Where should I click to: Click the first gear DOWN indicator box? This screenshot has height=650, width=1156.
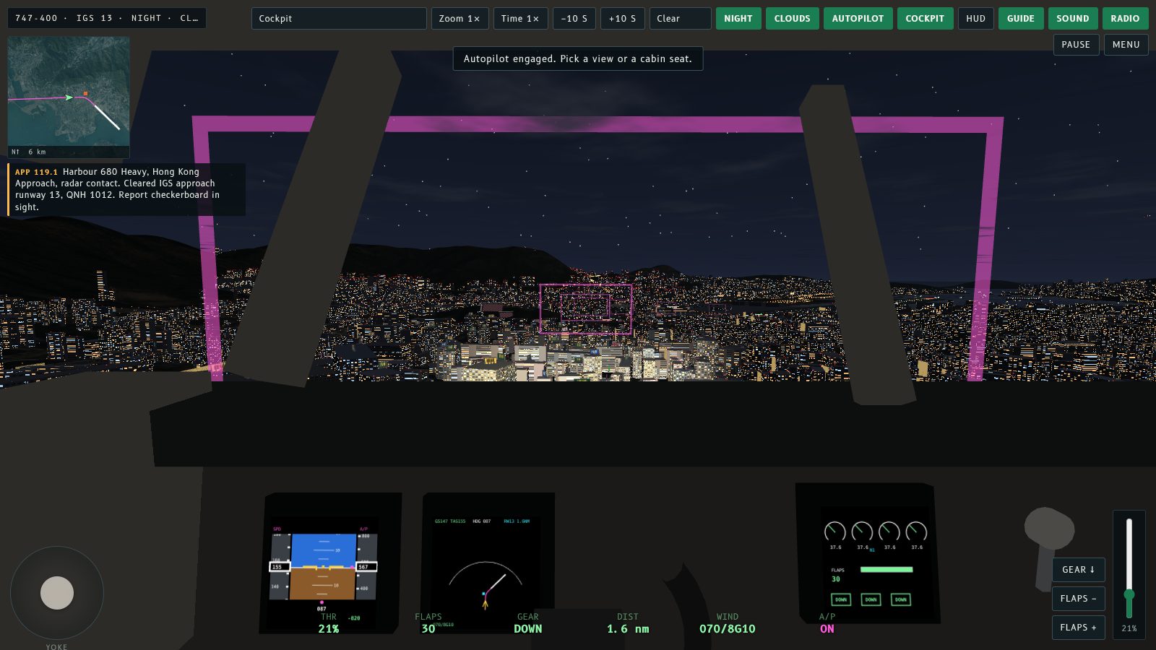841,599
